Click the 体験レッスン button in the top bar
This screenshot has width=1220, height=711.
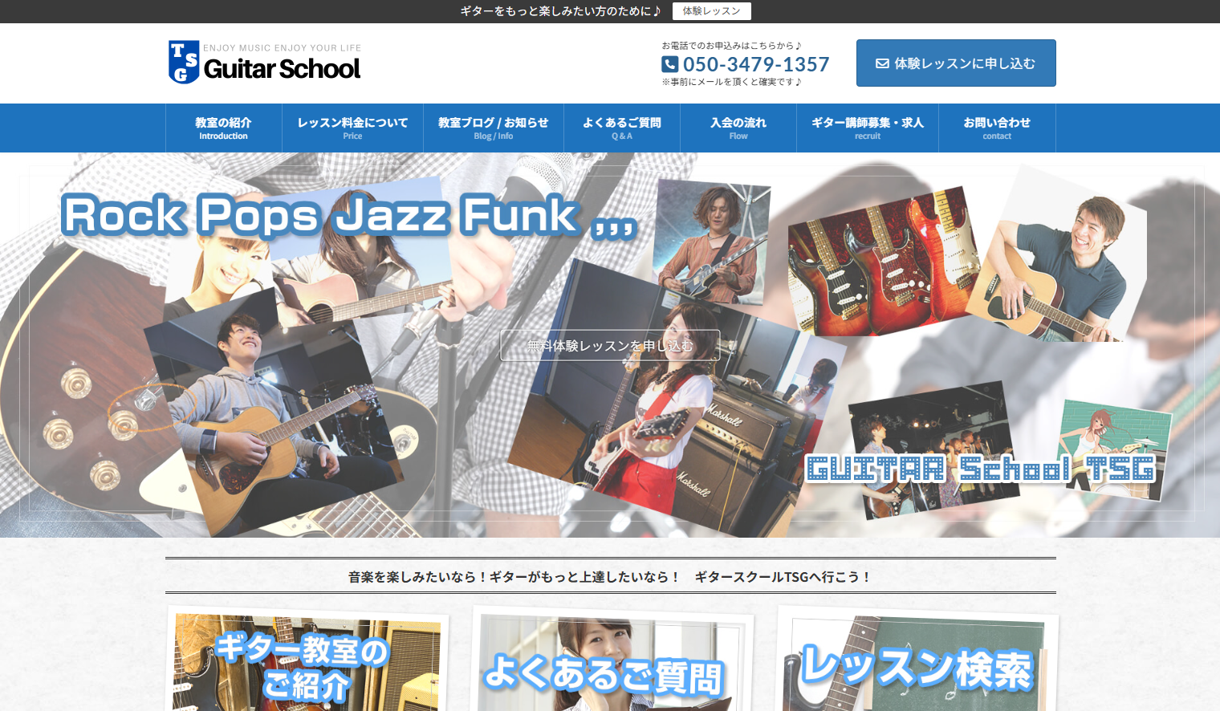(x=711, y=11)
